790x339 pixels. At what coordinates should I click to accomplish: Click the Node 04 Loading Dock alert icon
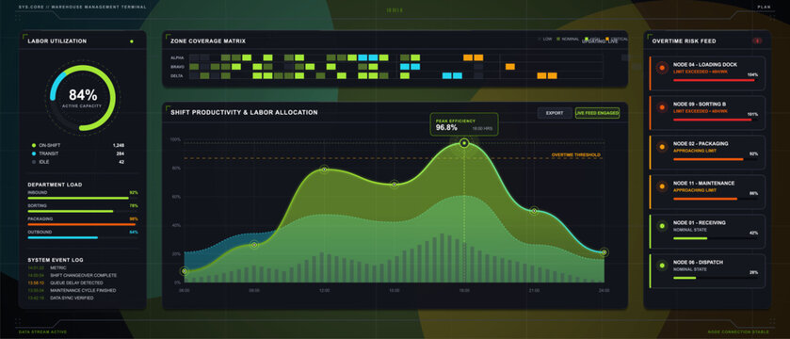pos(662,68)
